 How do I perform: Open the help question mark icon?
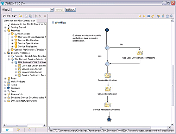171,16
